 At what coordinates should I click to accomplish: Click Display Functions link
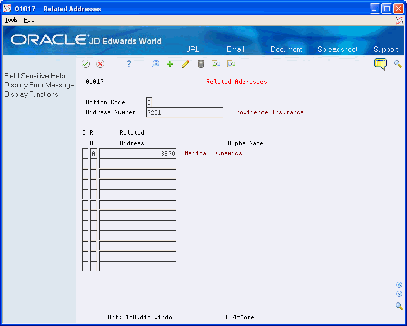click(31, 95)
